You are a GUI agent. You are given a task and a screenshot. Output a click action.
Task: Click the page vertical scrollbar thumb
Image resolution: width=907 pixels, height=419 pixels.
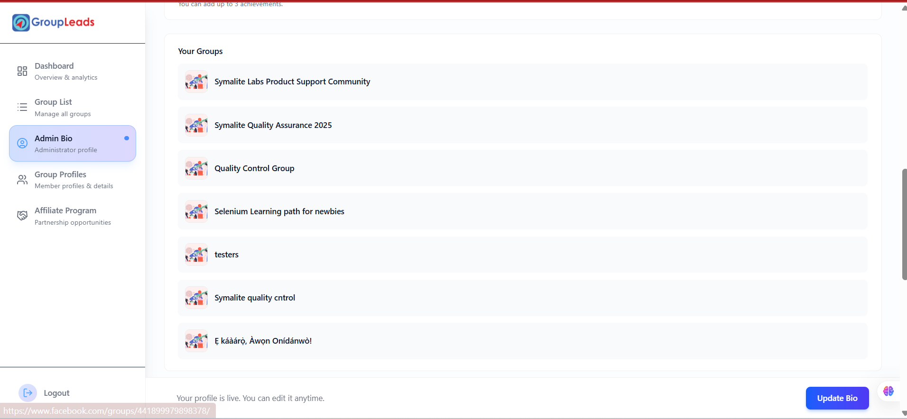904,224
